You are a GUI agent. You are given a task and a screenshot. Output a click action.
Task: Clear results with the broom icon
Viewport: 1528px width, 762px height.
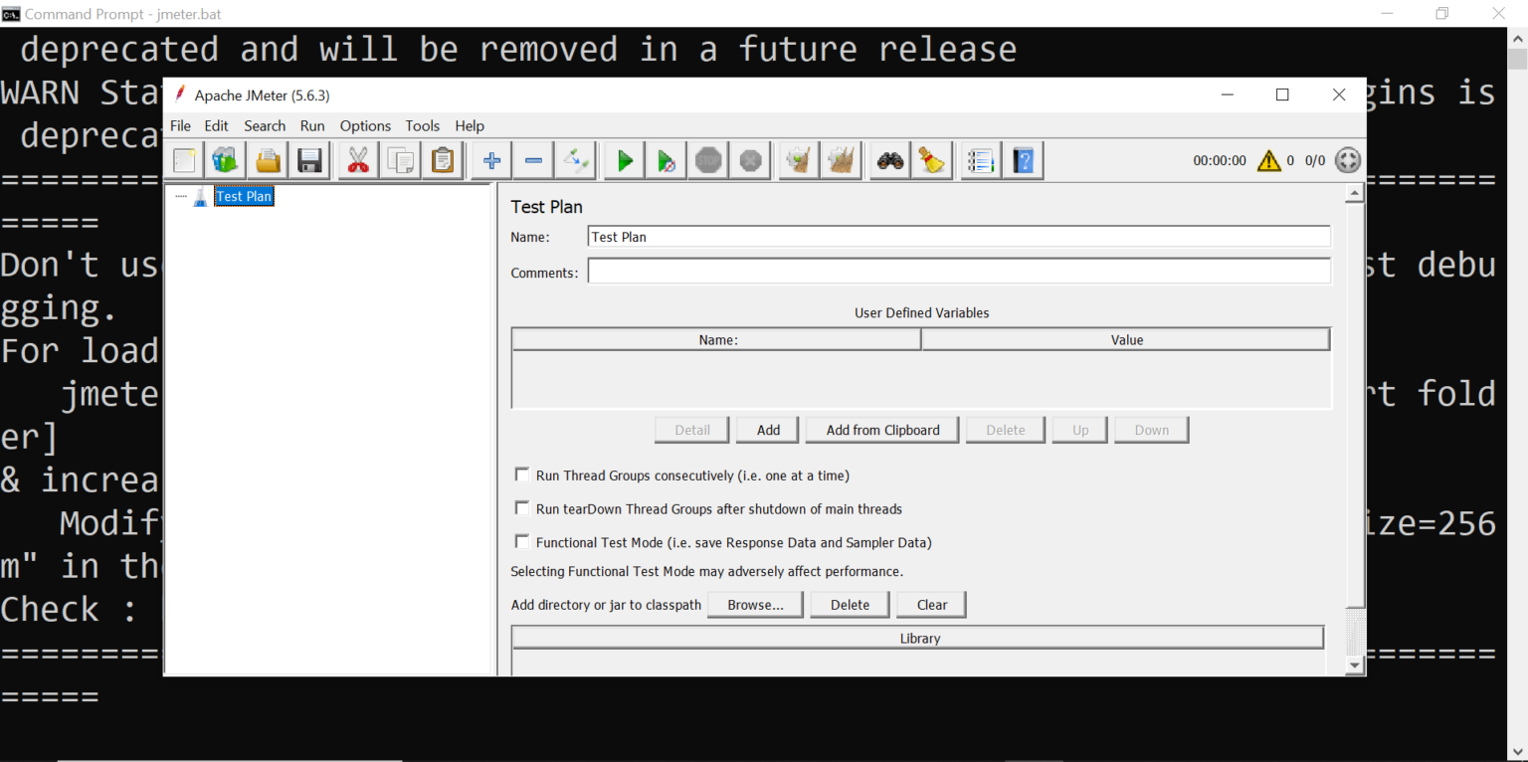coord(932,159)
